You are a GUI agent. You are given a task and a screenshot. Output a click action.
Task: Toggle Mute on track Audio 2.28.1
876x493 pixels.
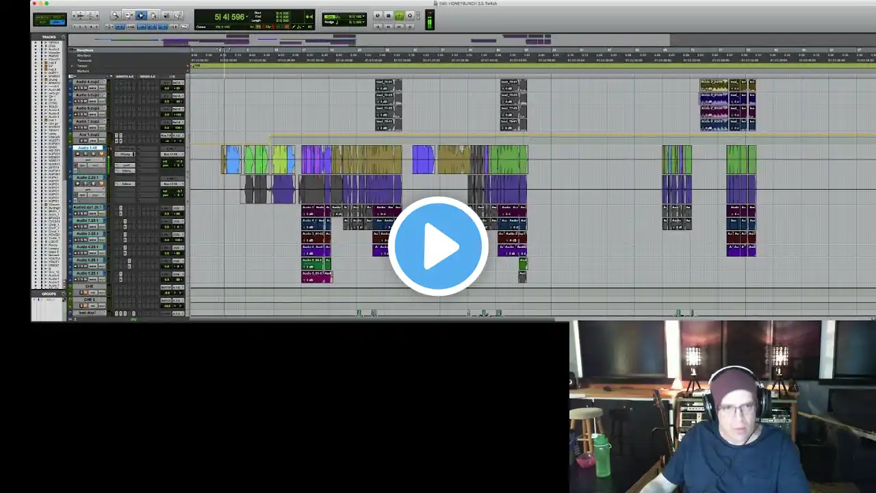tap(102, 184)
